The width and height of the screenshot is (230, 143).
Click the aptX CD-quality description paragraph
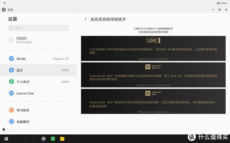(153, 104)
